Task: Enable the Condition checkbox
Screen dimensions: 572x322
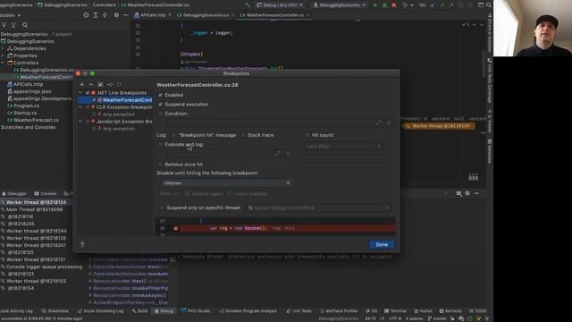Action: coord(161,114)
